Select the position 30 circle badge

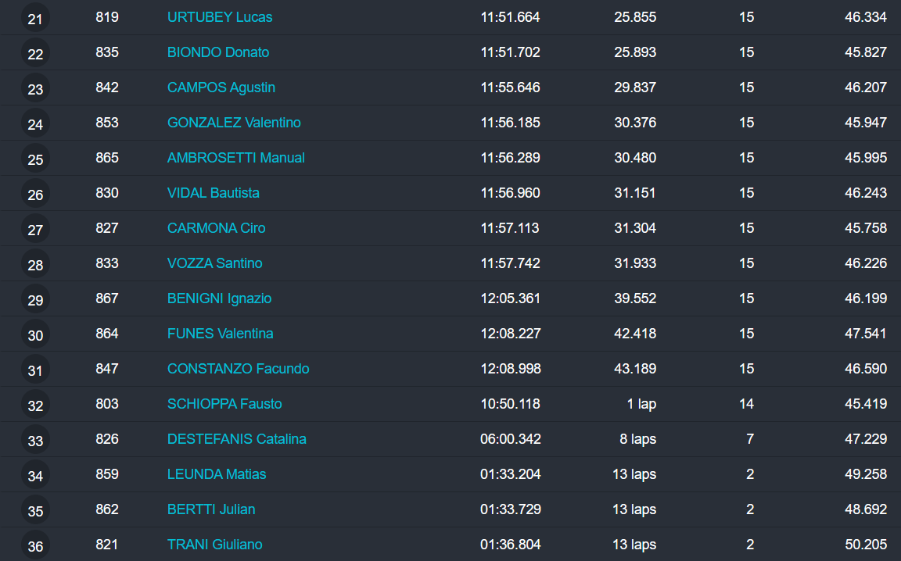[35, 335]
